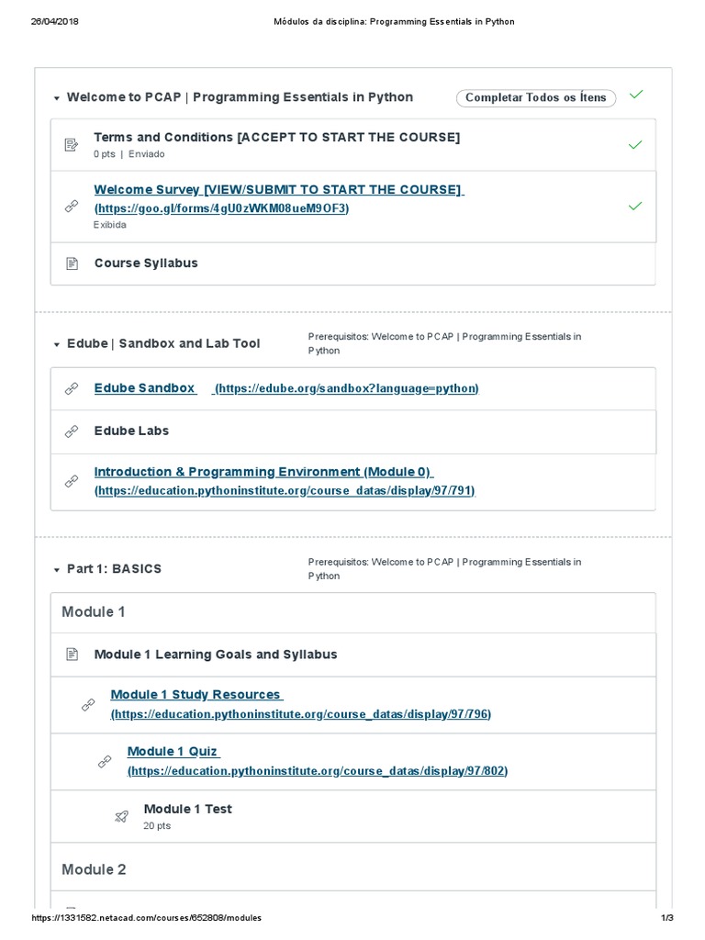Click the link icon next to Edube Sandbox
The height and width of the screenshot is (940, 705).
point(72,388)
